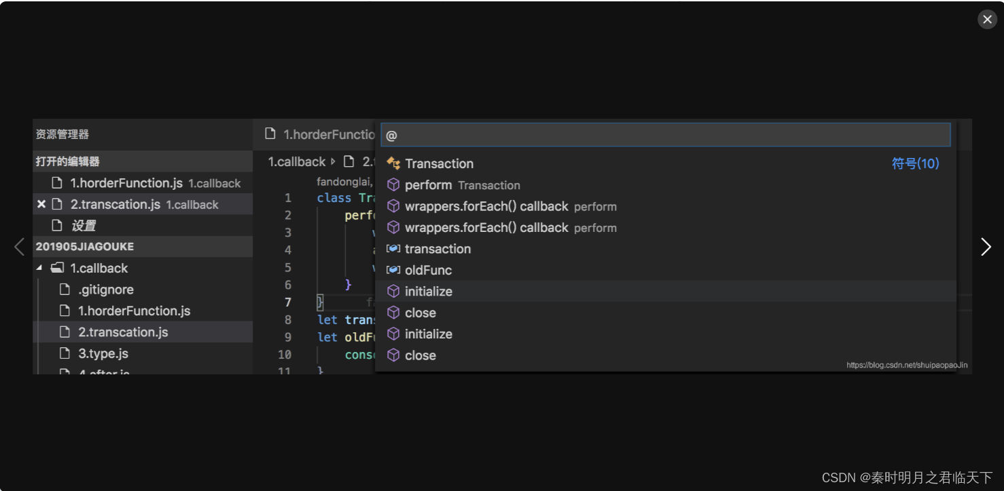Close the 2.transcation.js open editor
This screenshot has width=1004, height=491.
(41, 204)
